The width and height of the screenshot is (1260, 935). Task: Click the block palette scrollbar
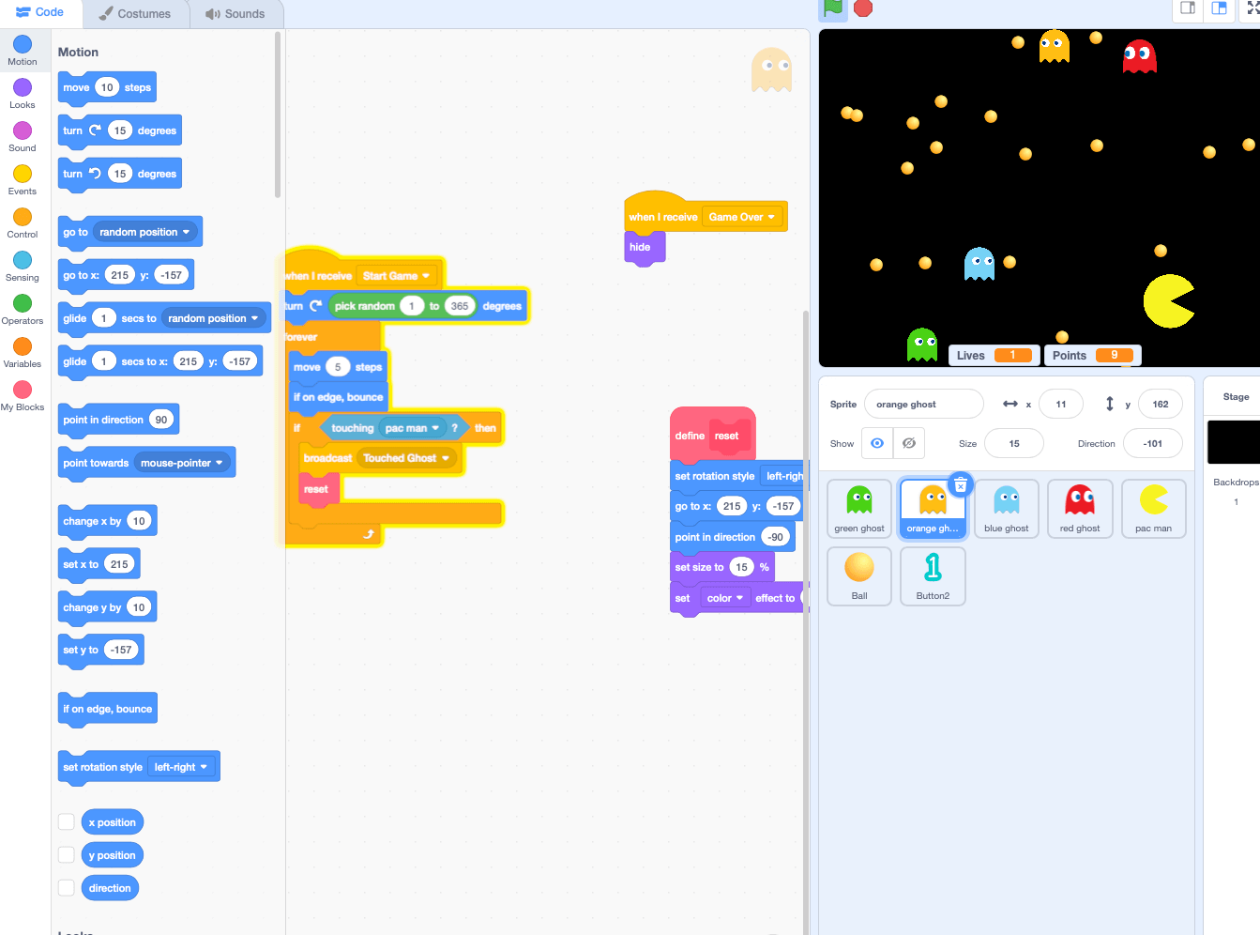point(278,115)
